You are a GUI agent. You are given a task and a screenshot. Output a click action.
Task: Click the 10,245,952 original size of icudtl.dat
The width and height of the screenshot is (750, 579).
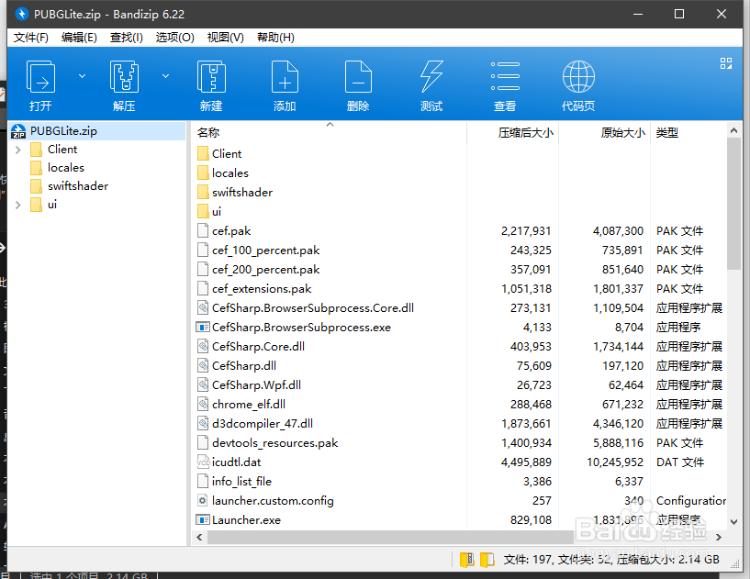[x=615, y=462]
